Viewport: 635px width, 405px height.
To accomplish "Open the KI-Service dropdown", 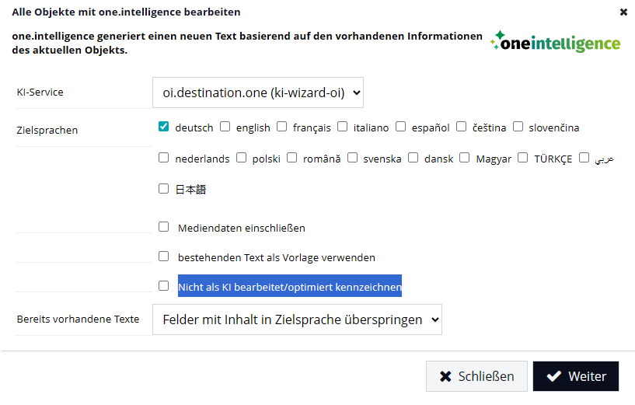I will 258,93.
